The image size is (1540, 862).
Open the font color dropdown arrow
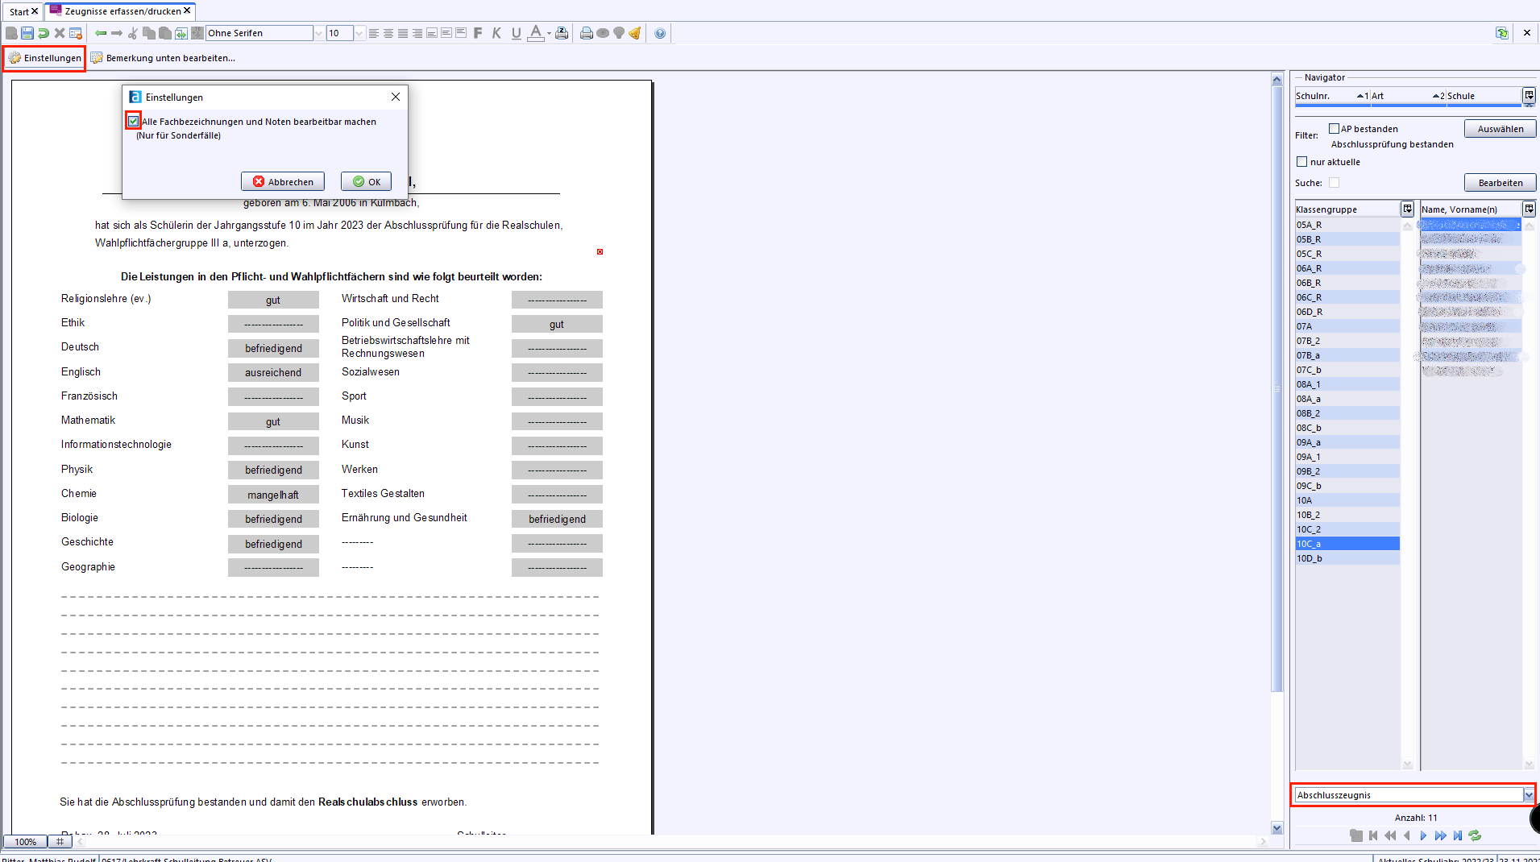[x=549, y=33]
